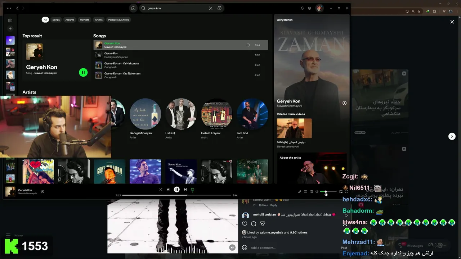Open the three-dot Spotify app menu
Image resolution: width=461 pixels, height=259 pixels.
click(x=9, y=8)
